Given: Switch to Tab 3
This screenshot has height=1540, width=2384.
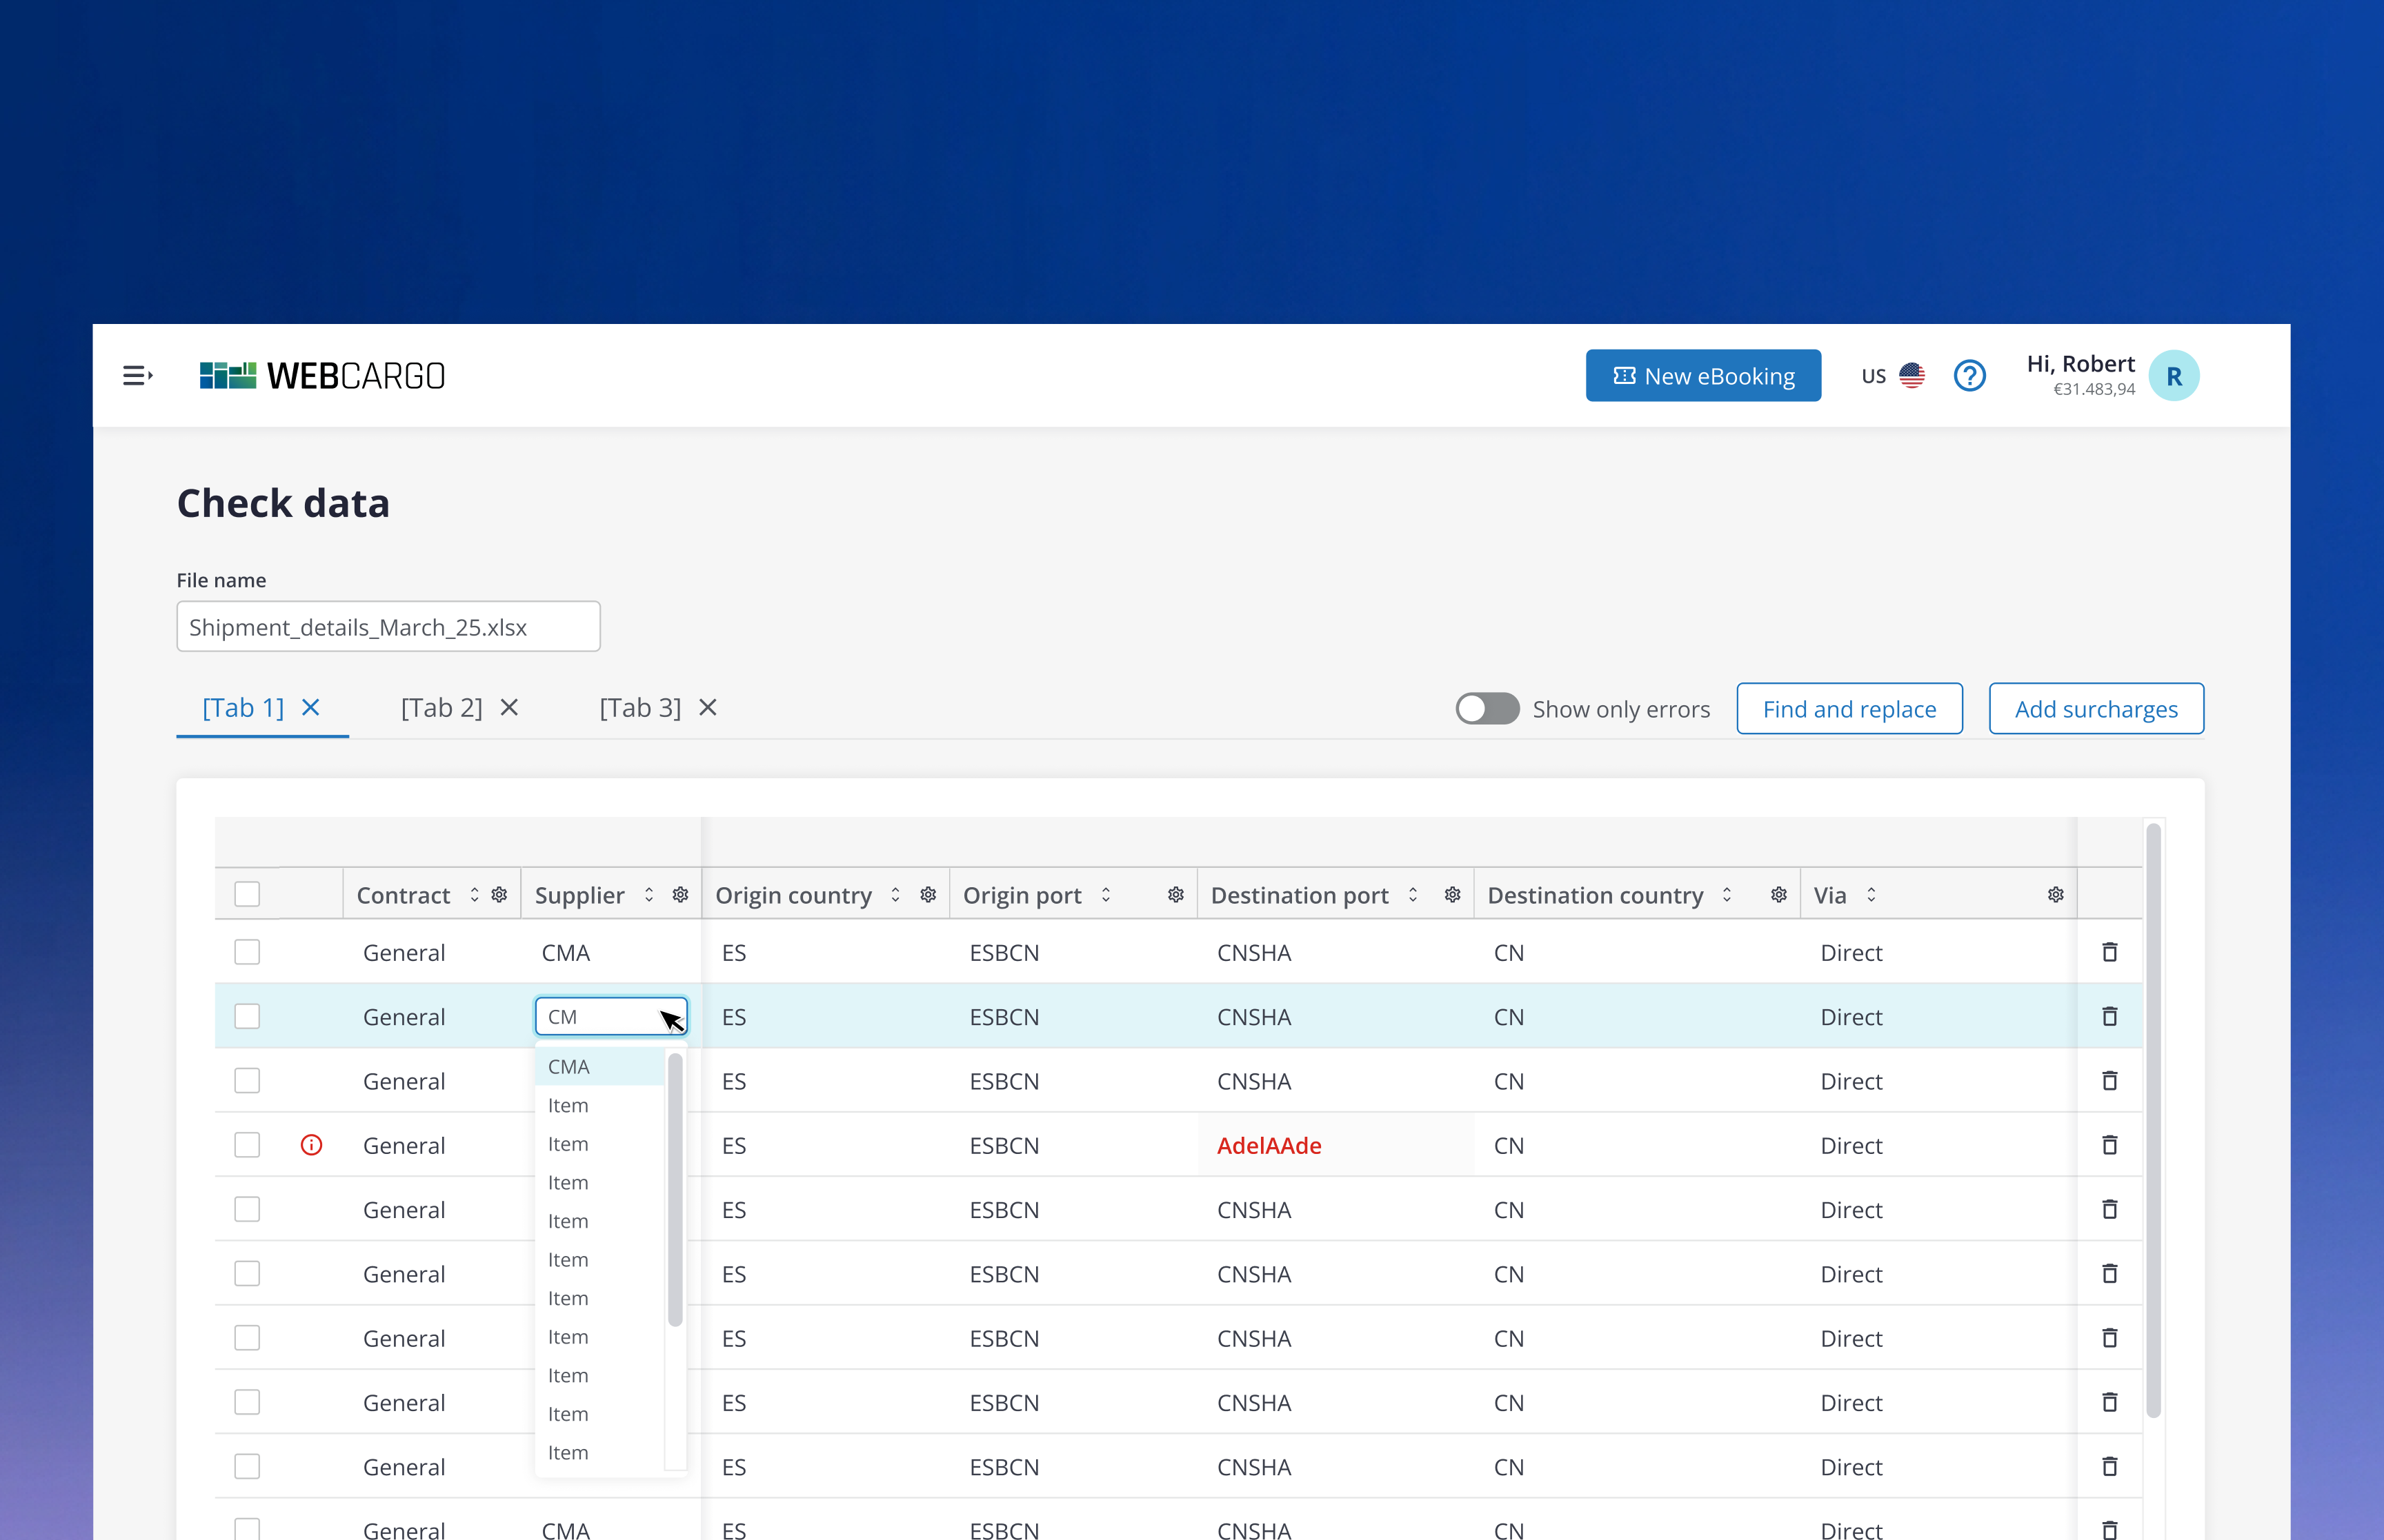Looking at the screenshot, I should tap(640, 708).
